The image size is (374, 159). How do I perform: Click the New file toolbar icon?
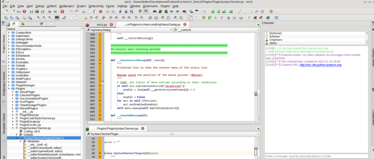click(x=13, y=11)
